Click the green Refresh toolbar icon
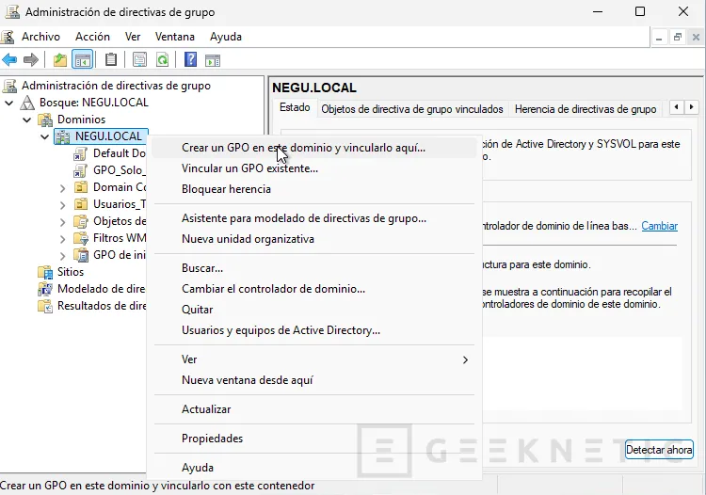 pos(162,59)
